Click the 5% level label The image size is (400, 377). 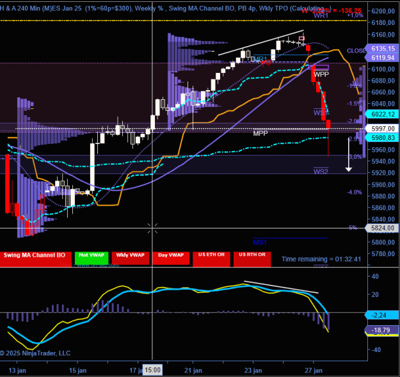click(353, 228)
